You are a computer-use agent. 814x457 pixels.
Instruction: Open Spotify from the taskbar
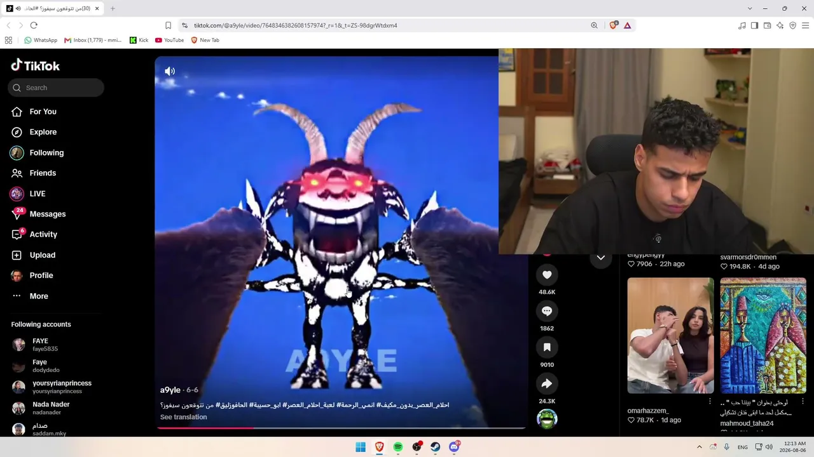398,447
